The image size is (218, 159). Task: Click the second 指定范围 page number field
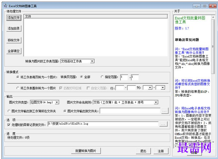pyautogui.click(x=135, y=77)
